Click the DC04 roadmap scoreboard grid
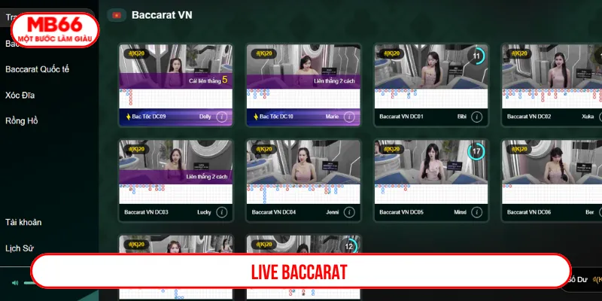 (x=303, y=194)
